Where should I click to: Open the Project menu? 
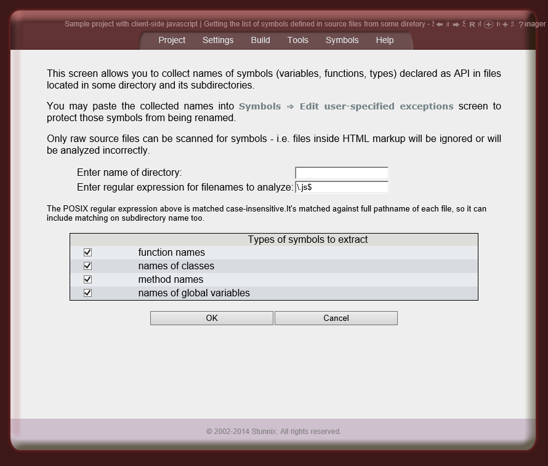click(171, 40)
